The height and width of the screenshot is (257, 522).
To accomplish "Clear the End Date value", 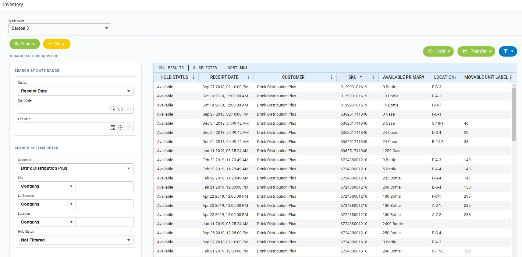I will 128,127.
